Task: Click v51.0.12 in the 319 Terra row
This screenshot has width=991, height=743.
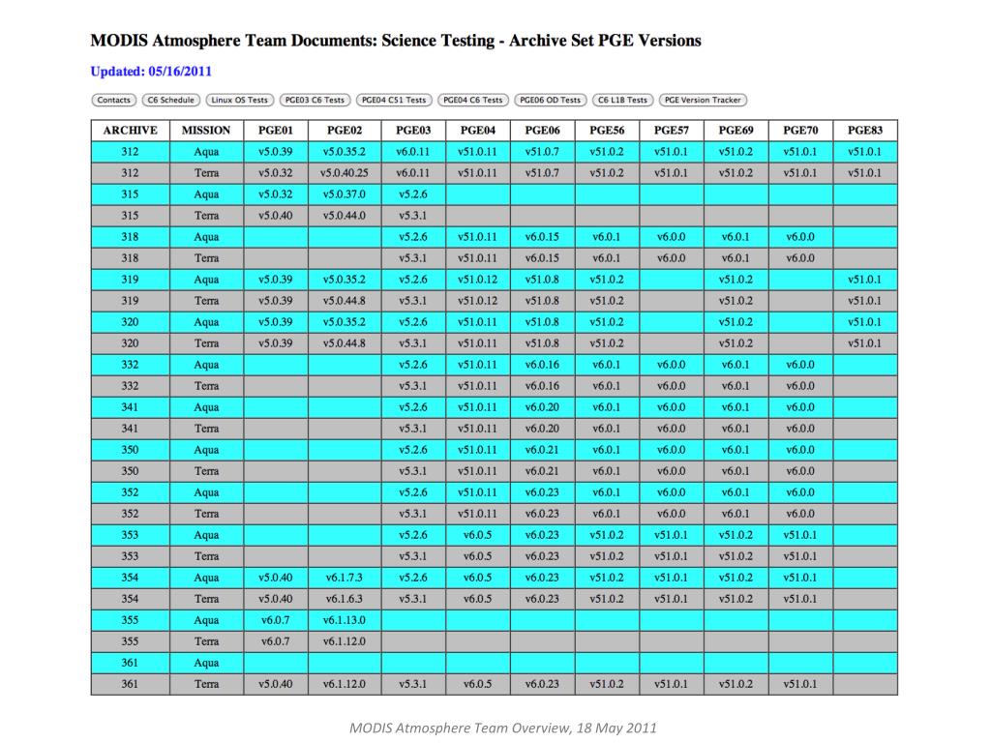Action: 478,301
